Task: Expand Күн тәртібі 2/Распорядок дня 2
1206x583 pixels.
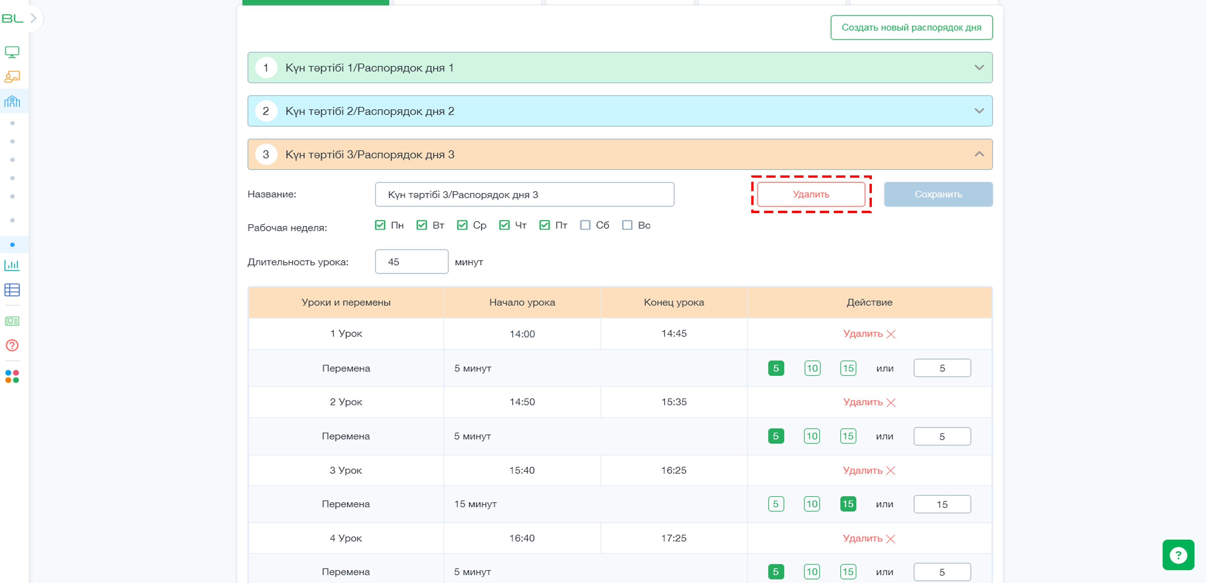Action: coord(619,111)
